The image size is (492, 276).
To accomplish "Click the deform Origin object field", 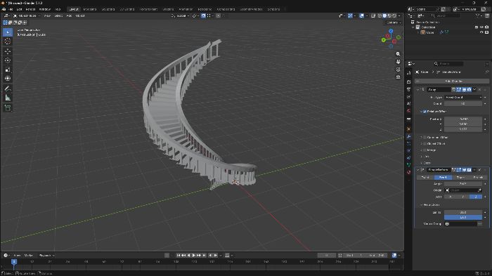I will [x=463, y=190].
